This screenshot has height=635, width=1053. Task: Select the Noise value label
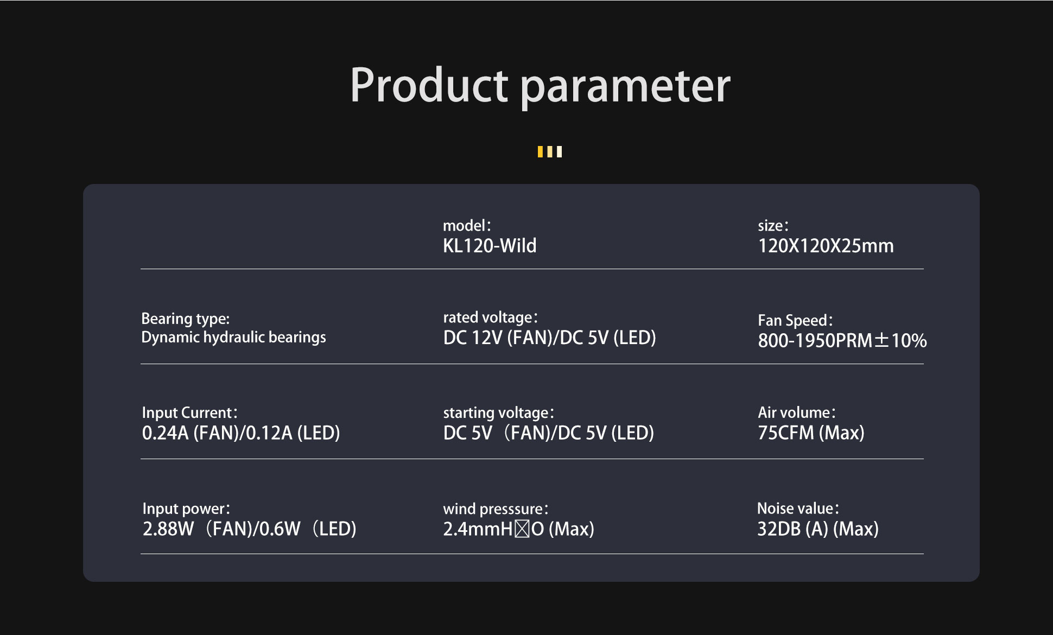click(798, 509)
